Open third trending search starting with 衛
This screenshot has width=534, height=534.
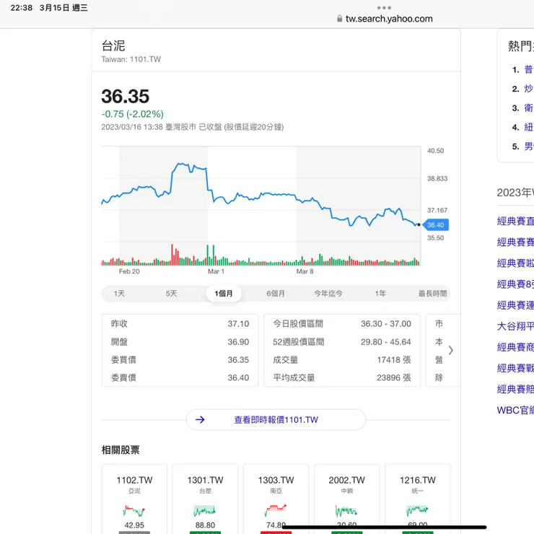pyautogui.click(x=528, y=108)
